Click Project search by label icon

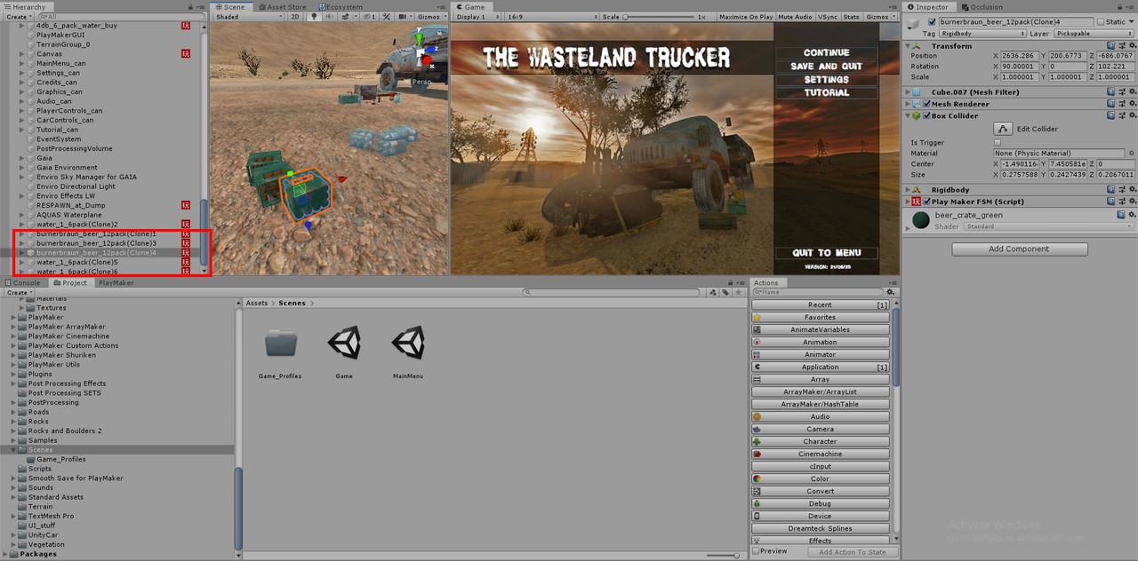point(725,291)
